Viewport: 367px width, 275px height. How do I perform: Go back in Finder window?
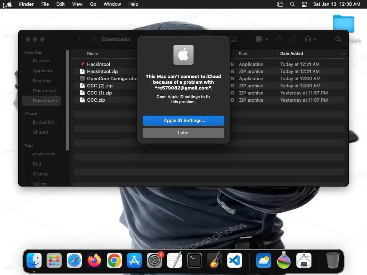coord(80,39)
